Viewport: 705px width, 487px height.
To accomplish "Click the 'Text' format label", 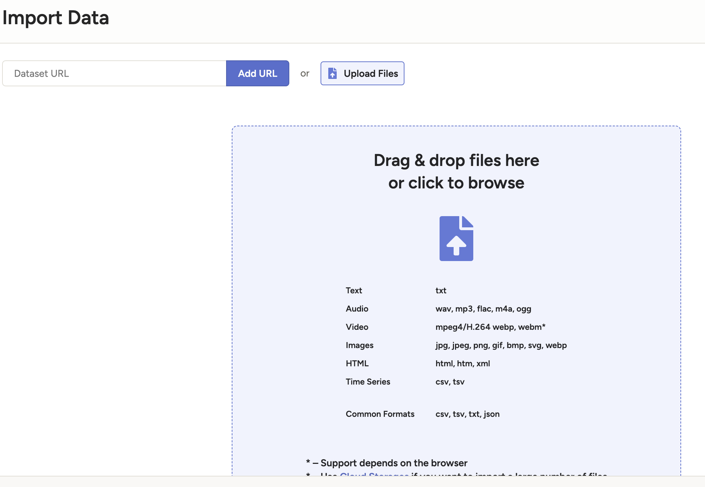I will (354, 291).
